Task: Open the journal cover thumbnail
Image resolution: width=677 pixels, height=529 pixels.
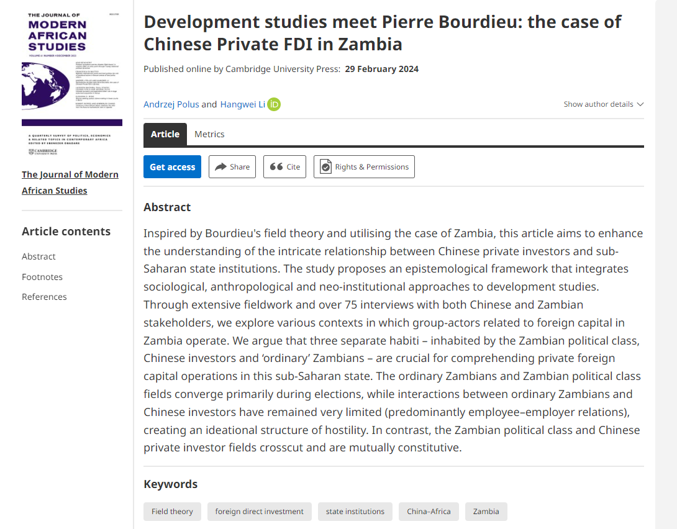Action: tap(72, 84)
